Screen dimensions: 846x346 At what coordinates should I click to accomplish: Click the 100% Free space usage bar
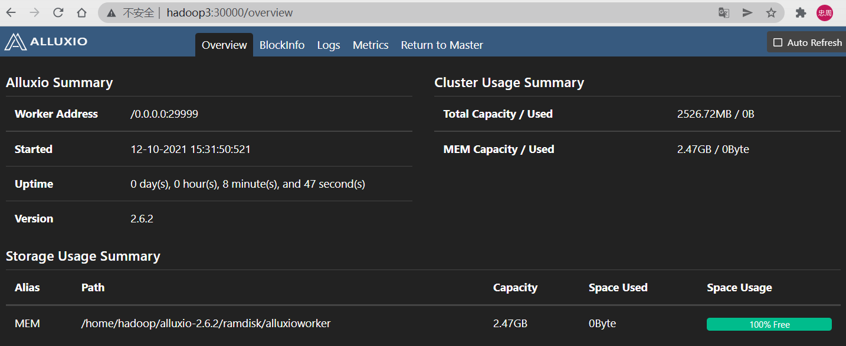tap(769, 324)
